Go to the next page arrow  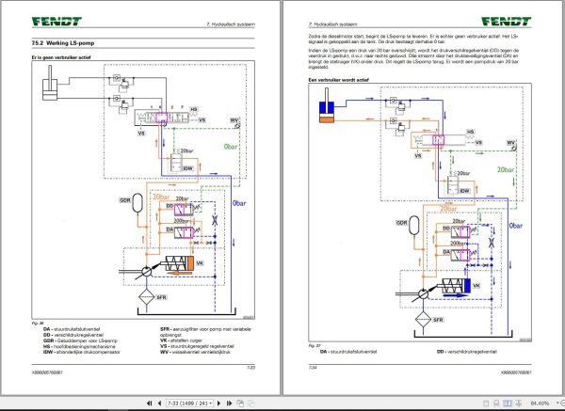point(218,403)
